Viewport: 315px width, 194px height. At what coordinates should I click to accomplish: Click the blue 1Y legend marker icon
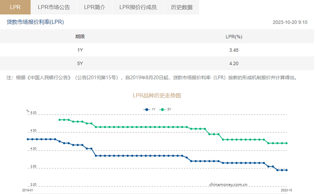click(146, 110)
